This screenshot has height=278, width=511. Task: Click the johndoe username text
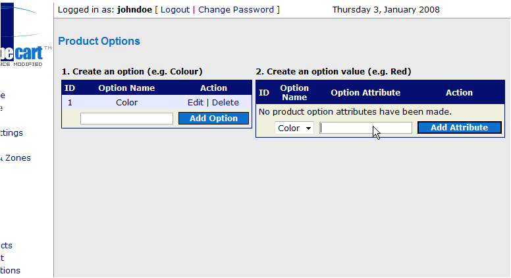pyautogui.click(x=134, y=10)
